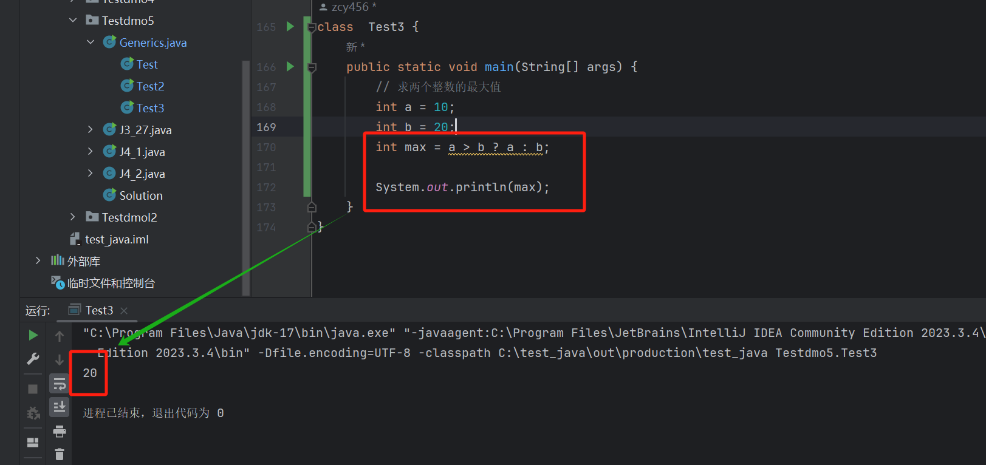Viewport: 986px width, 465px height.
Task: Select 临时文件和控制台 node
Action: [x=111, y=283]
